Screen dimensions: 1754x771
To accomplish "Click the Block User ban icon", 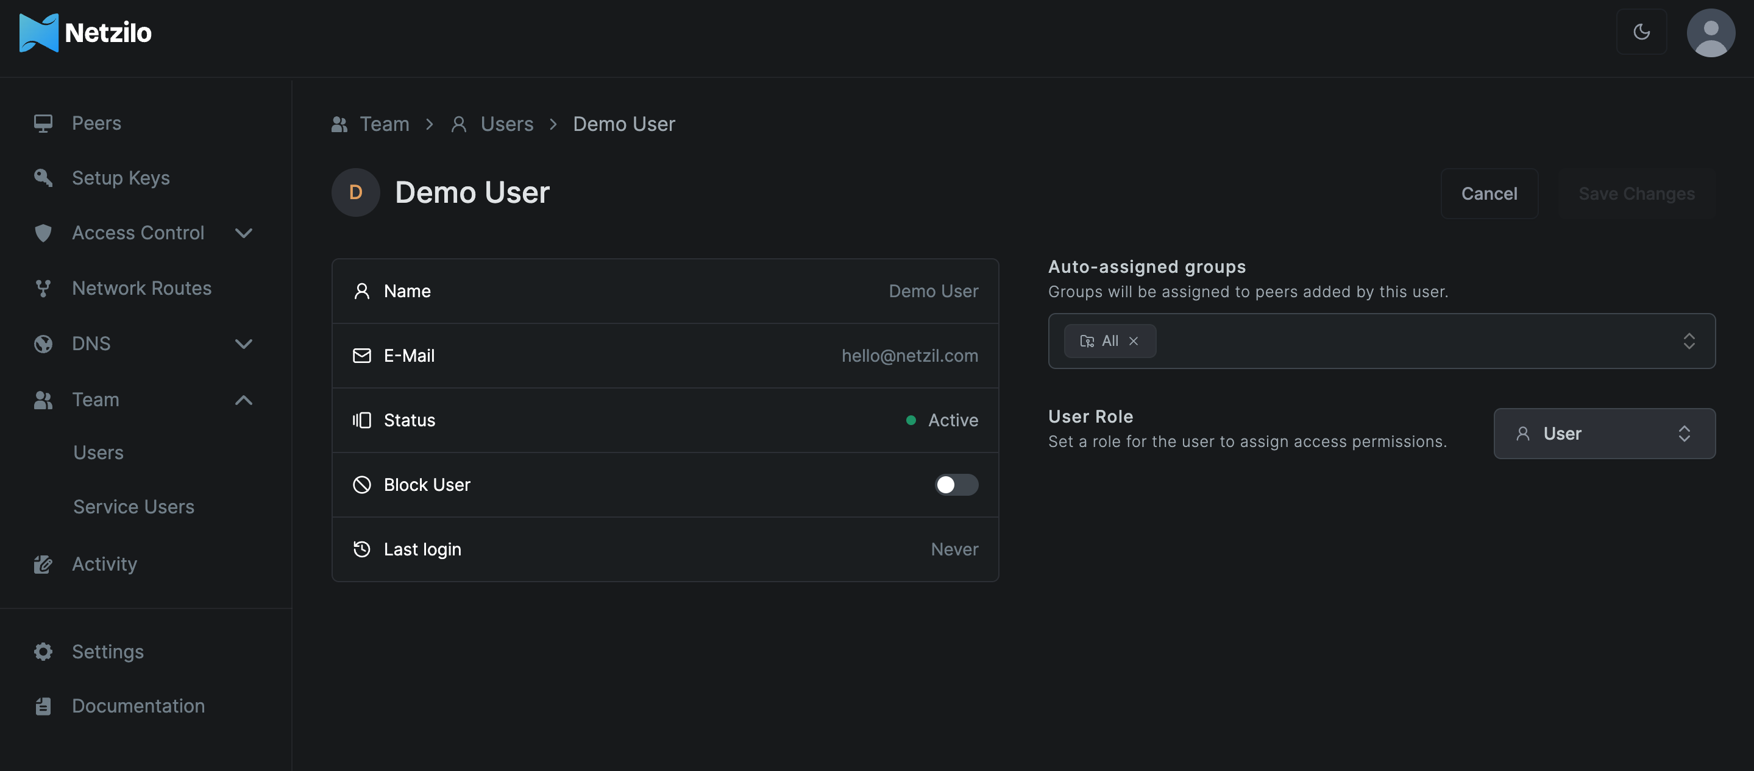I will 361,485.
